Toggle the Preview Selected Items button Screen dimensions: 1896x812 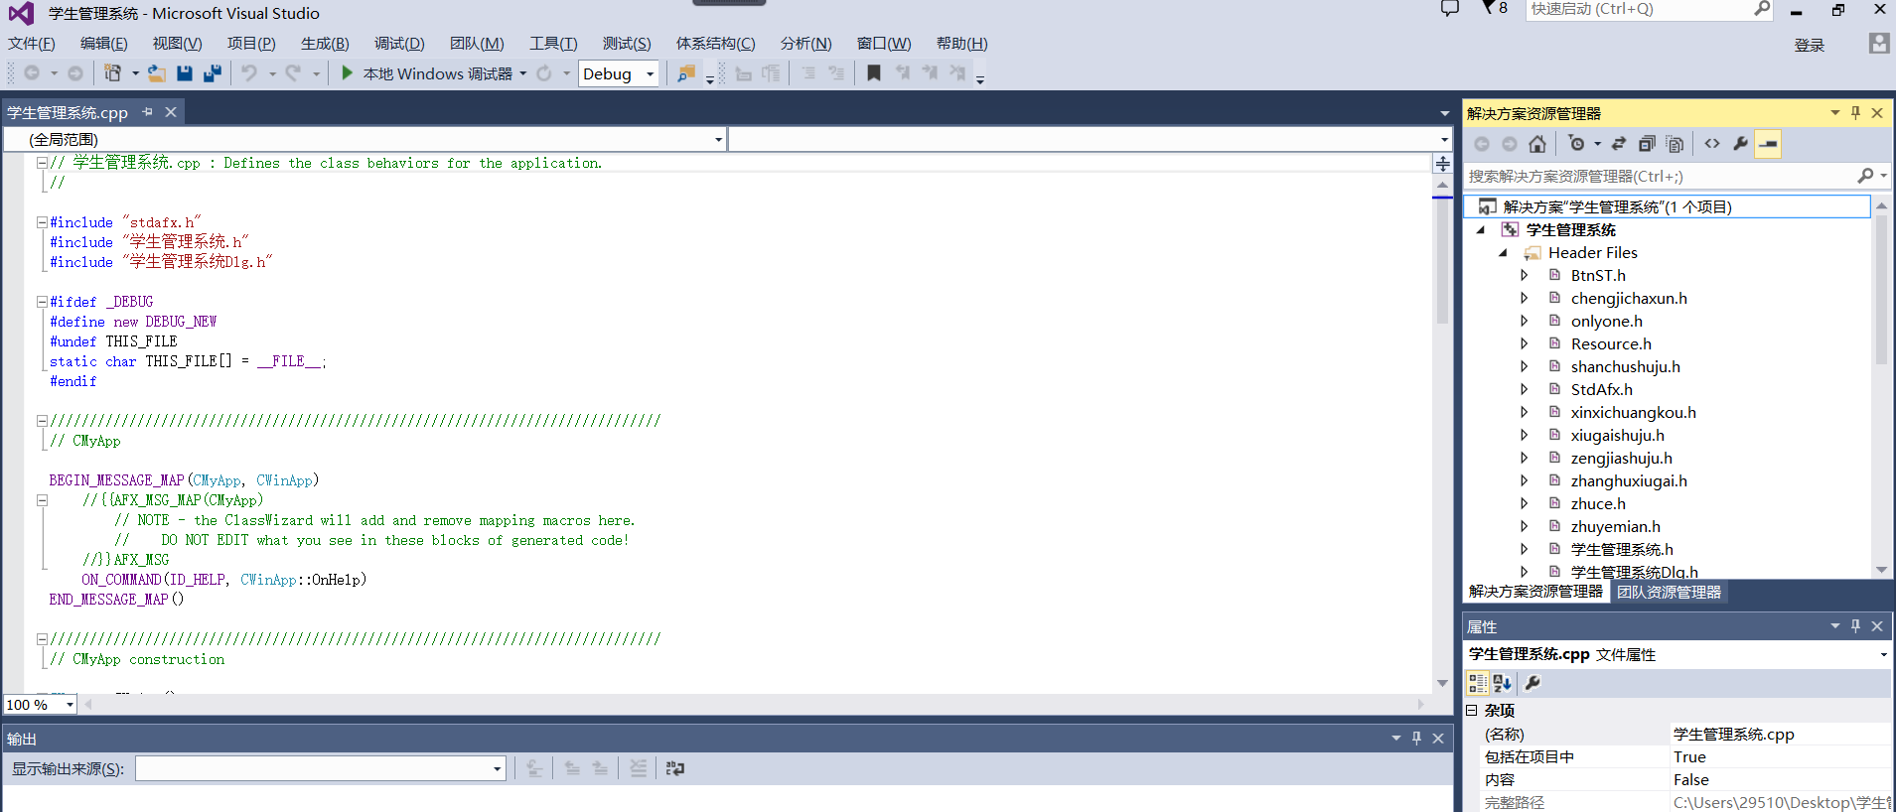1768,144
